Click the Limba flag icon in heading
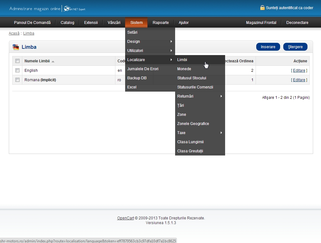 16,47
